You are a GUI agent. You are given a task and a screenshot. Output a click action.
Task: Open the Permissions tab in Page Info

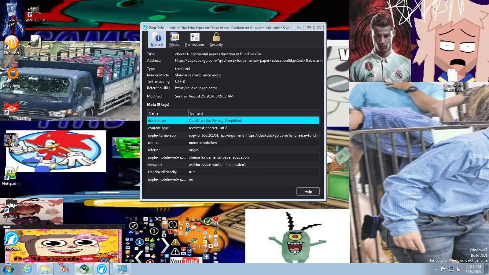[195, 40]
